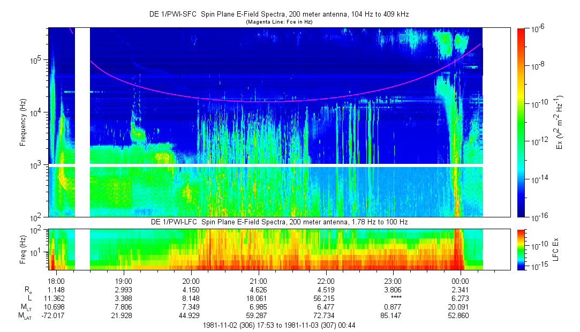This screenshot has height=332, width=580.
Task: Click the upper Ex spectral density colorbar
Action: (521, 123)
